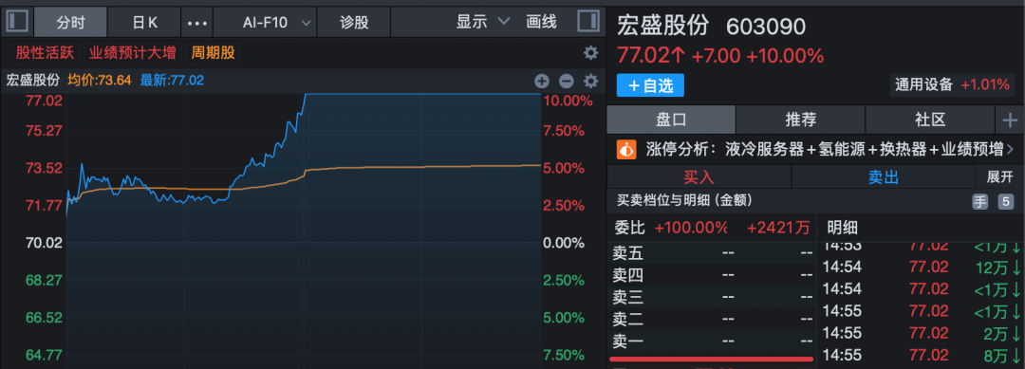
Task: Click the 70.02 price axis label
Action: coord(44,243)
